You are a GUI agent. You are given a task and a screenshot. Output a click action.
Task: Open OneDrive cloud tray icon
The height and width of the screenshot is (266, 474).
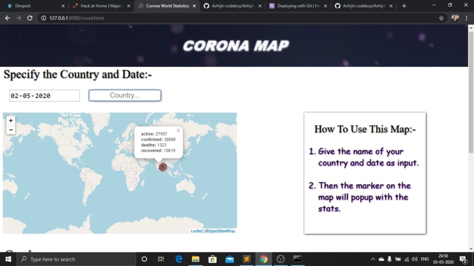pos(381,259)
